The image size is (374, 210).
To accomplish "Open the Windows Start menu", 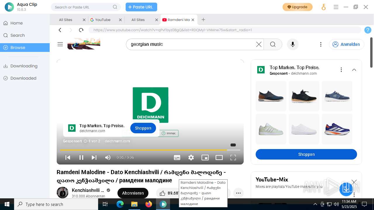I will click(x=7, y=204).
